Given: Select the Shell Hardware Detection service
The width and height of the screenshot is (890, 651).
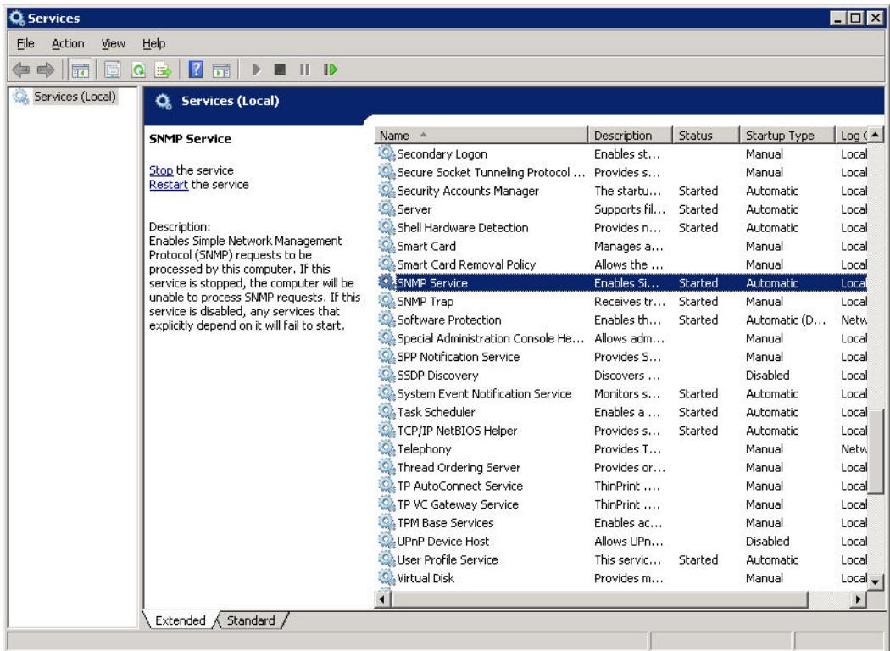Looking at the screenshot, I should [x=623, y=227].
